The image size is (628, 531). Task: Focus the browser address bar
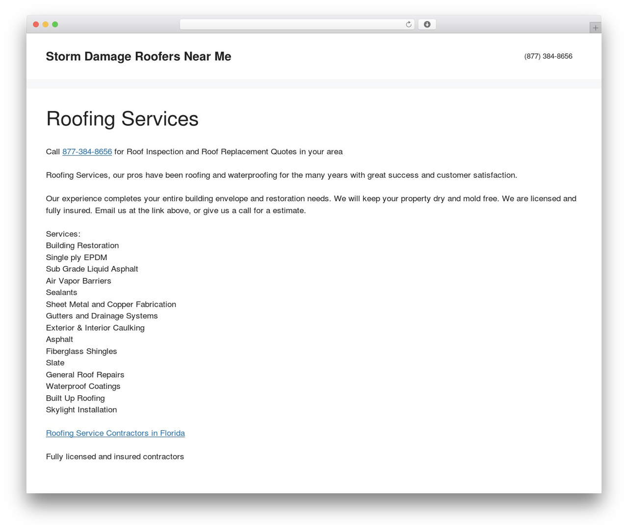click(x=297, y=24)
